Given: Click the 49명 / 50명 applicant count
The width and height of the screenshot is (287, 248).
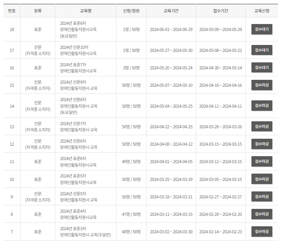Looking at the screenshot, I should click(131, 162).
